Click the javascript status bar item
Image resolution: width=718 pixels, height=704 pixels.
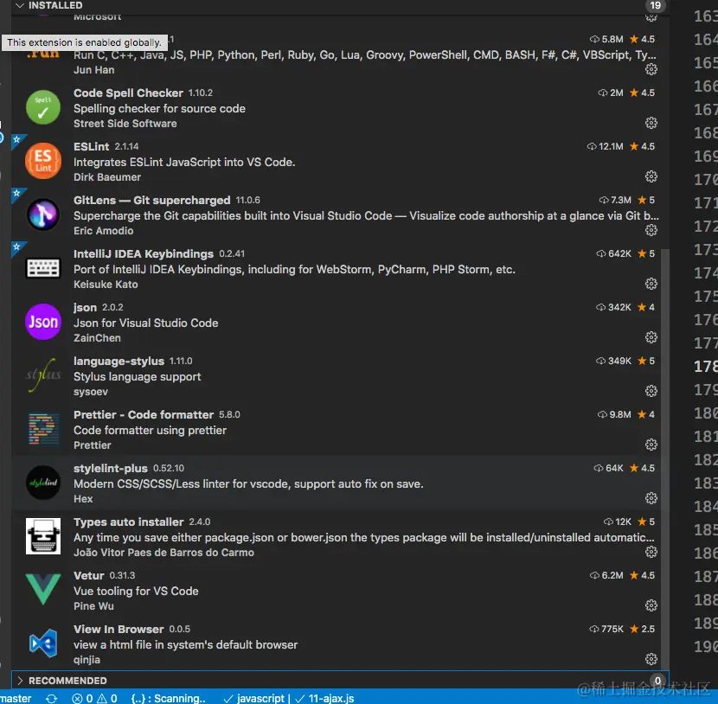click(253, 698)
